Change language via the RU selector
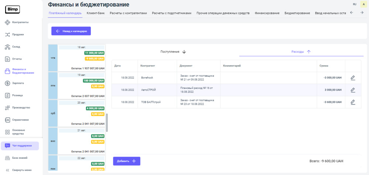Image resolution: width=369 pixels, height=175 pixels. 355,4
